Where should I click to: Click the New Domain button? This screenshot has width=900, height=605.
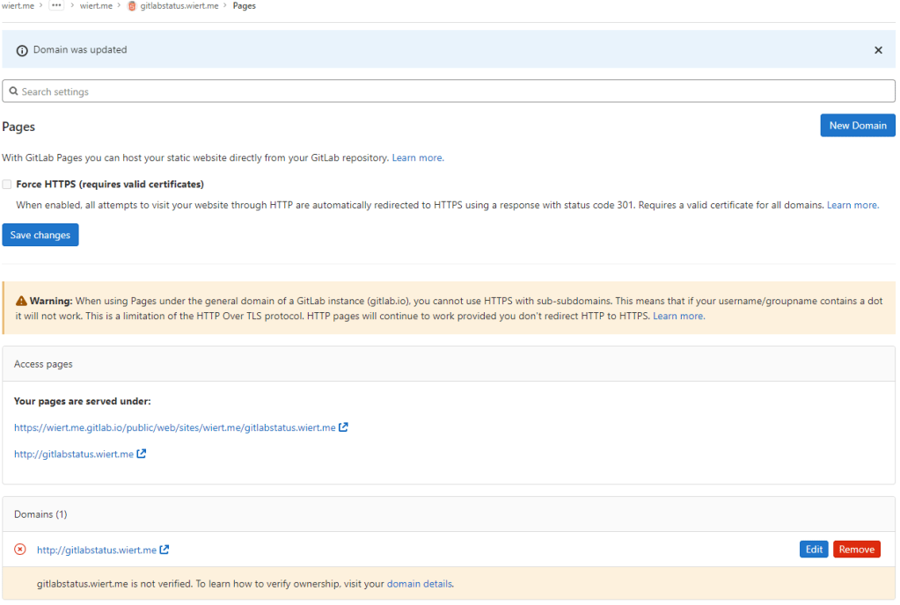coord(857,125)
